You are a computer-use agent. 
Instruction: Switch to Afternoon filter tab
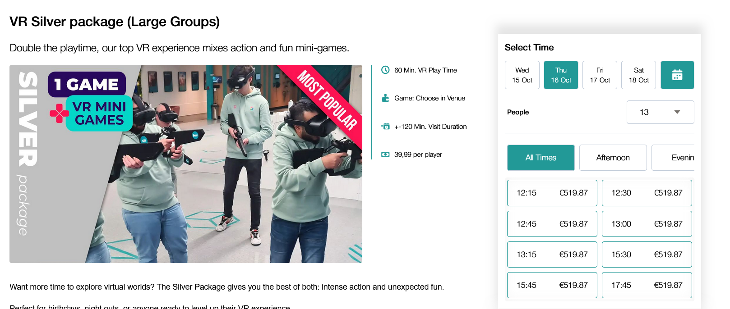(x=613, y=158)
